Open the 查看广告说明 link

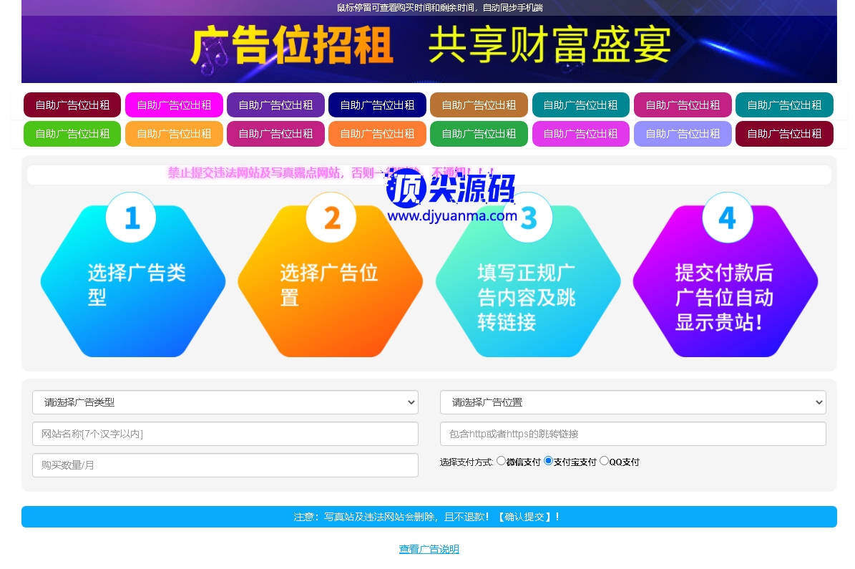point(429,549)
